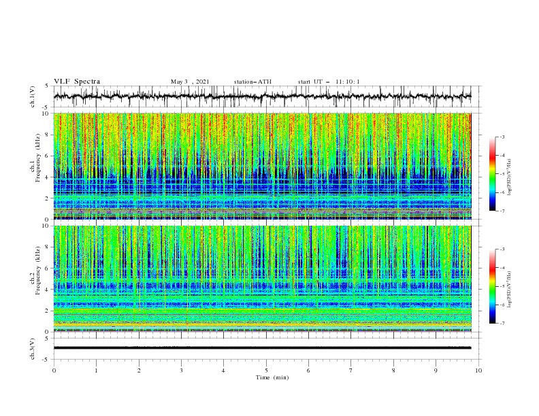Click the "VLF Spectra" plot title
Image resolution: width=539 pixels, height=416 pixels.
pyautogui.click(x=77, y=82)
